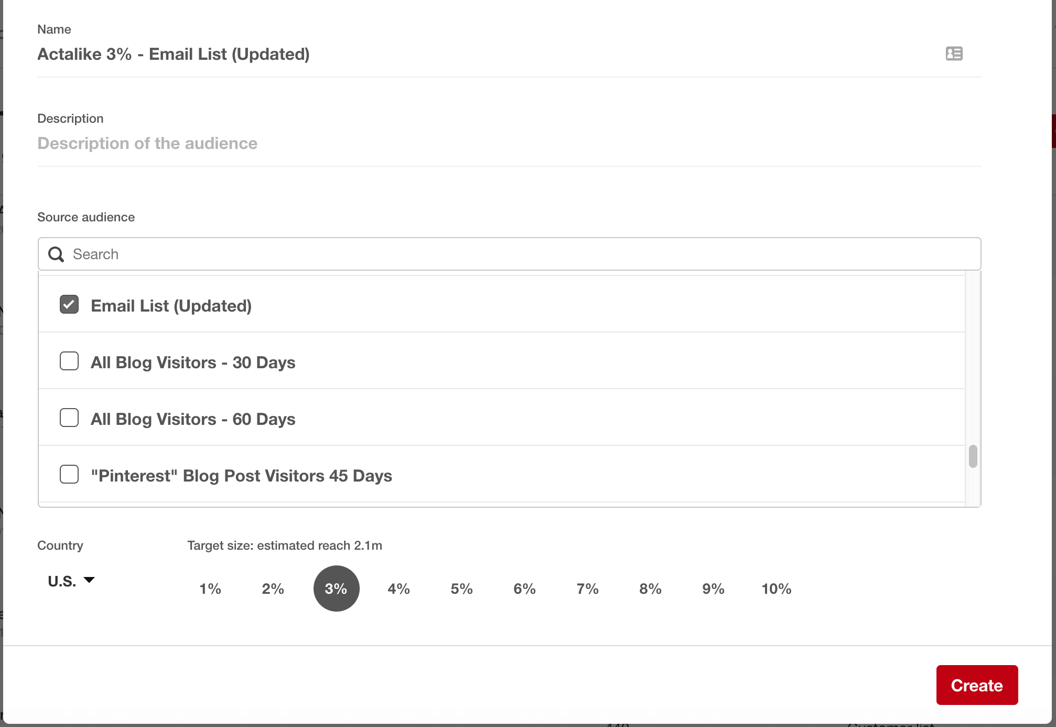1056x727 pixels.
Task: Click the contact card icon in Name field
Action: (954, 54)
